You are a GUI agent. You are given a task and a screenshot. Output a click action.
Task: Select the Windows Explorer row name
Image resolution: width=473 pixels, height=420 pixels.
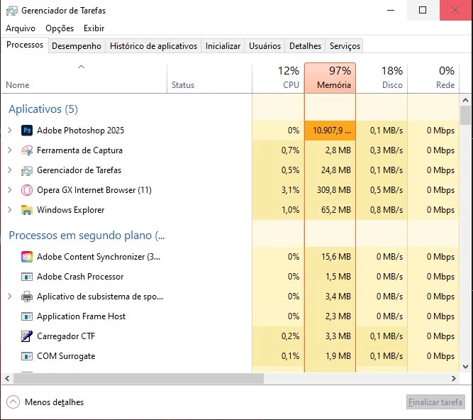pyautogui.click(x=71, y=210)
